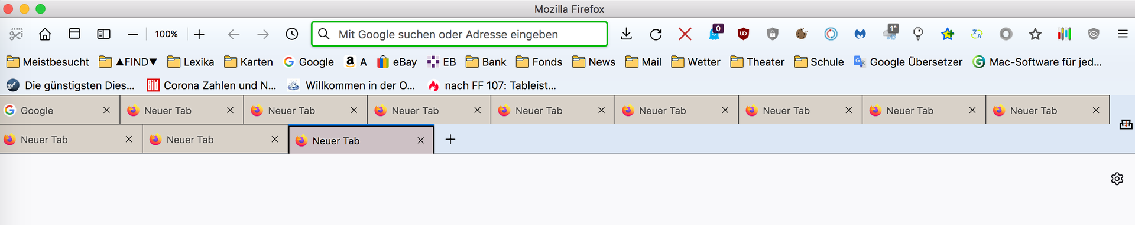Image resolution: width=1135 pixels, height=225 pixels.
Task: Open the uBlock Origin shield icon
Action: (x=744, y=34)
